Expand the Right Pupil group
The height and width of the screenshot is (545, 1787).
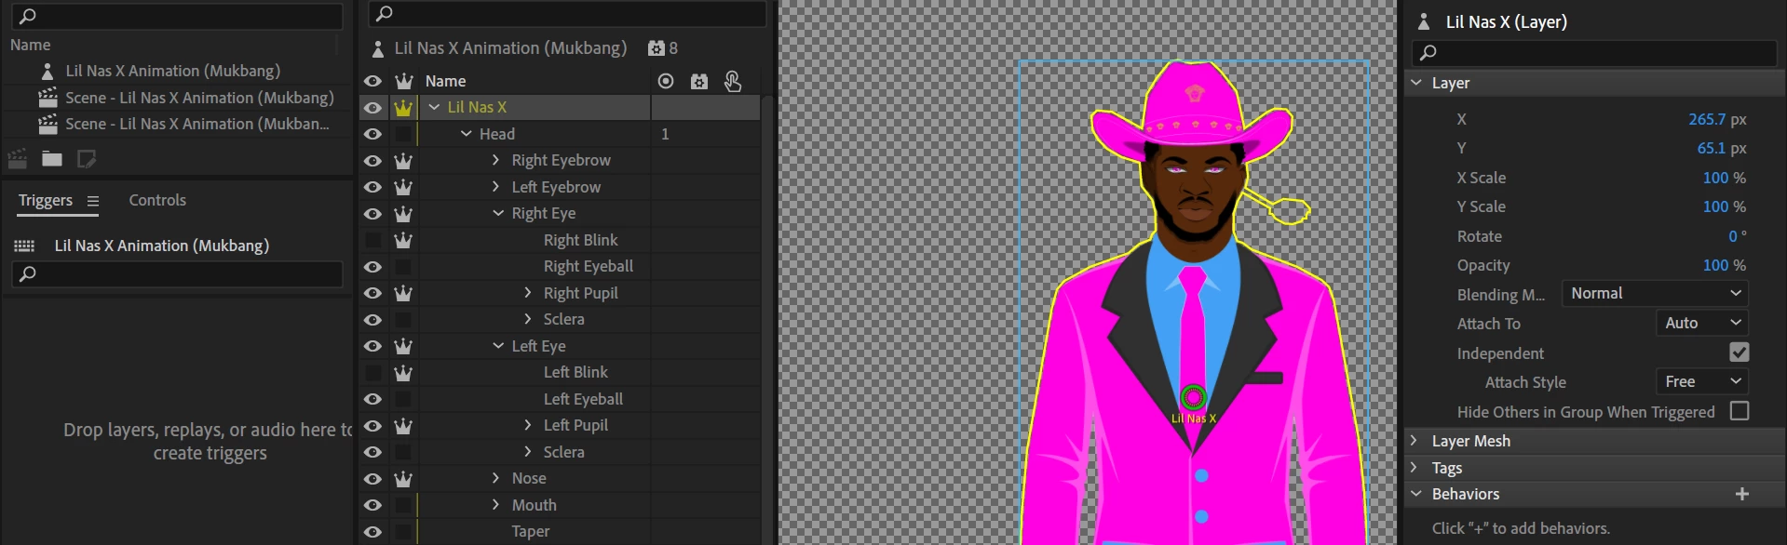click(528, 292)
